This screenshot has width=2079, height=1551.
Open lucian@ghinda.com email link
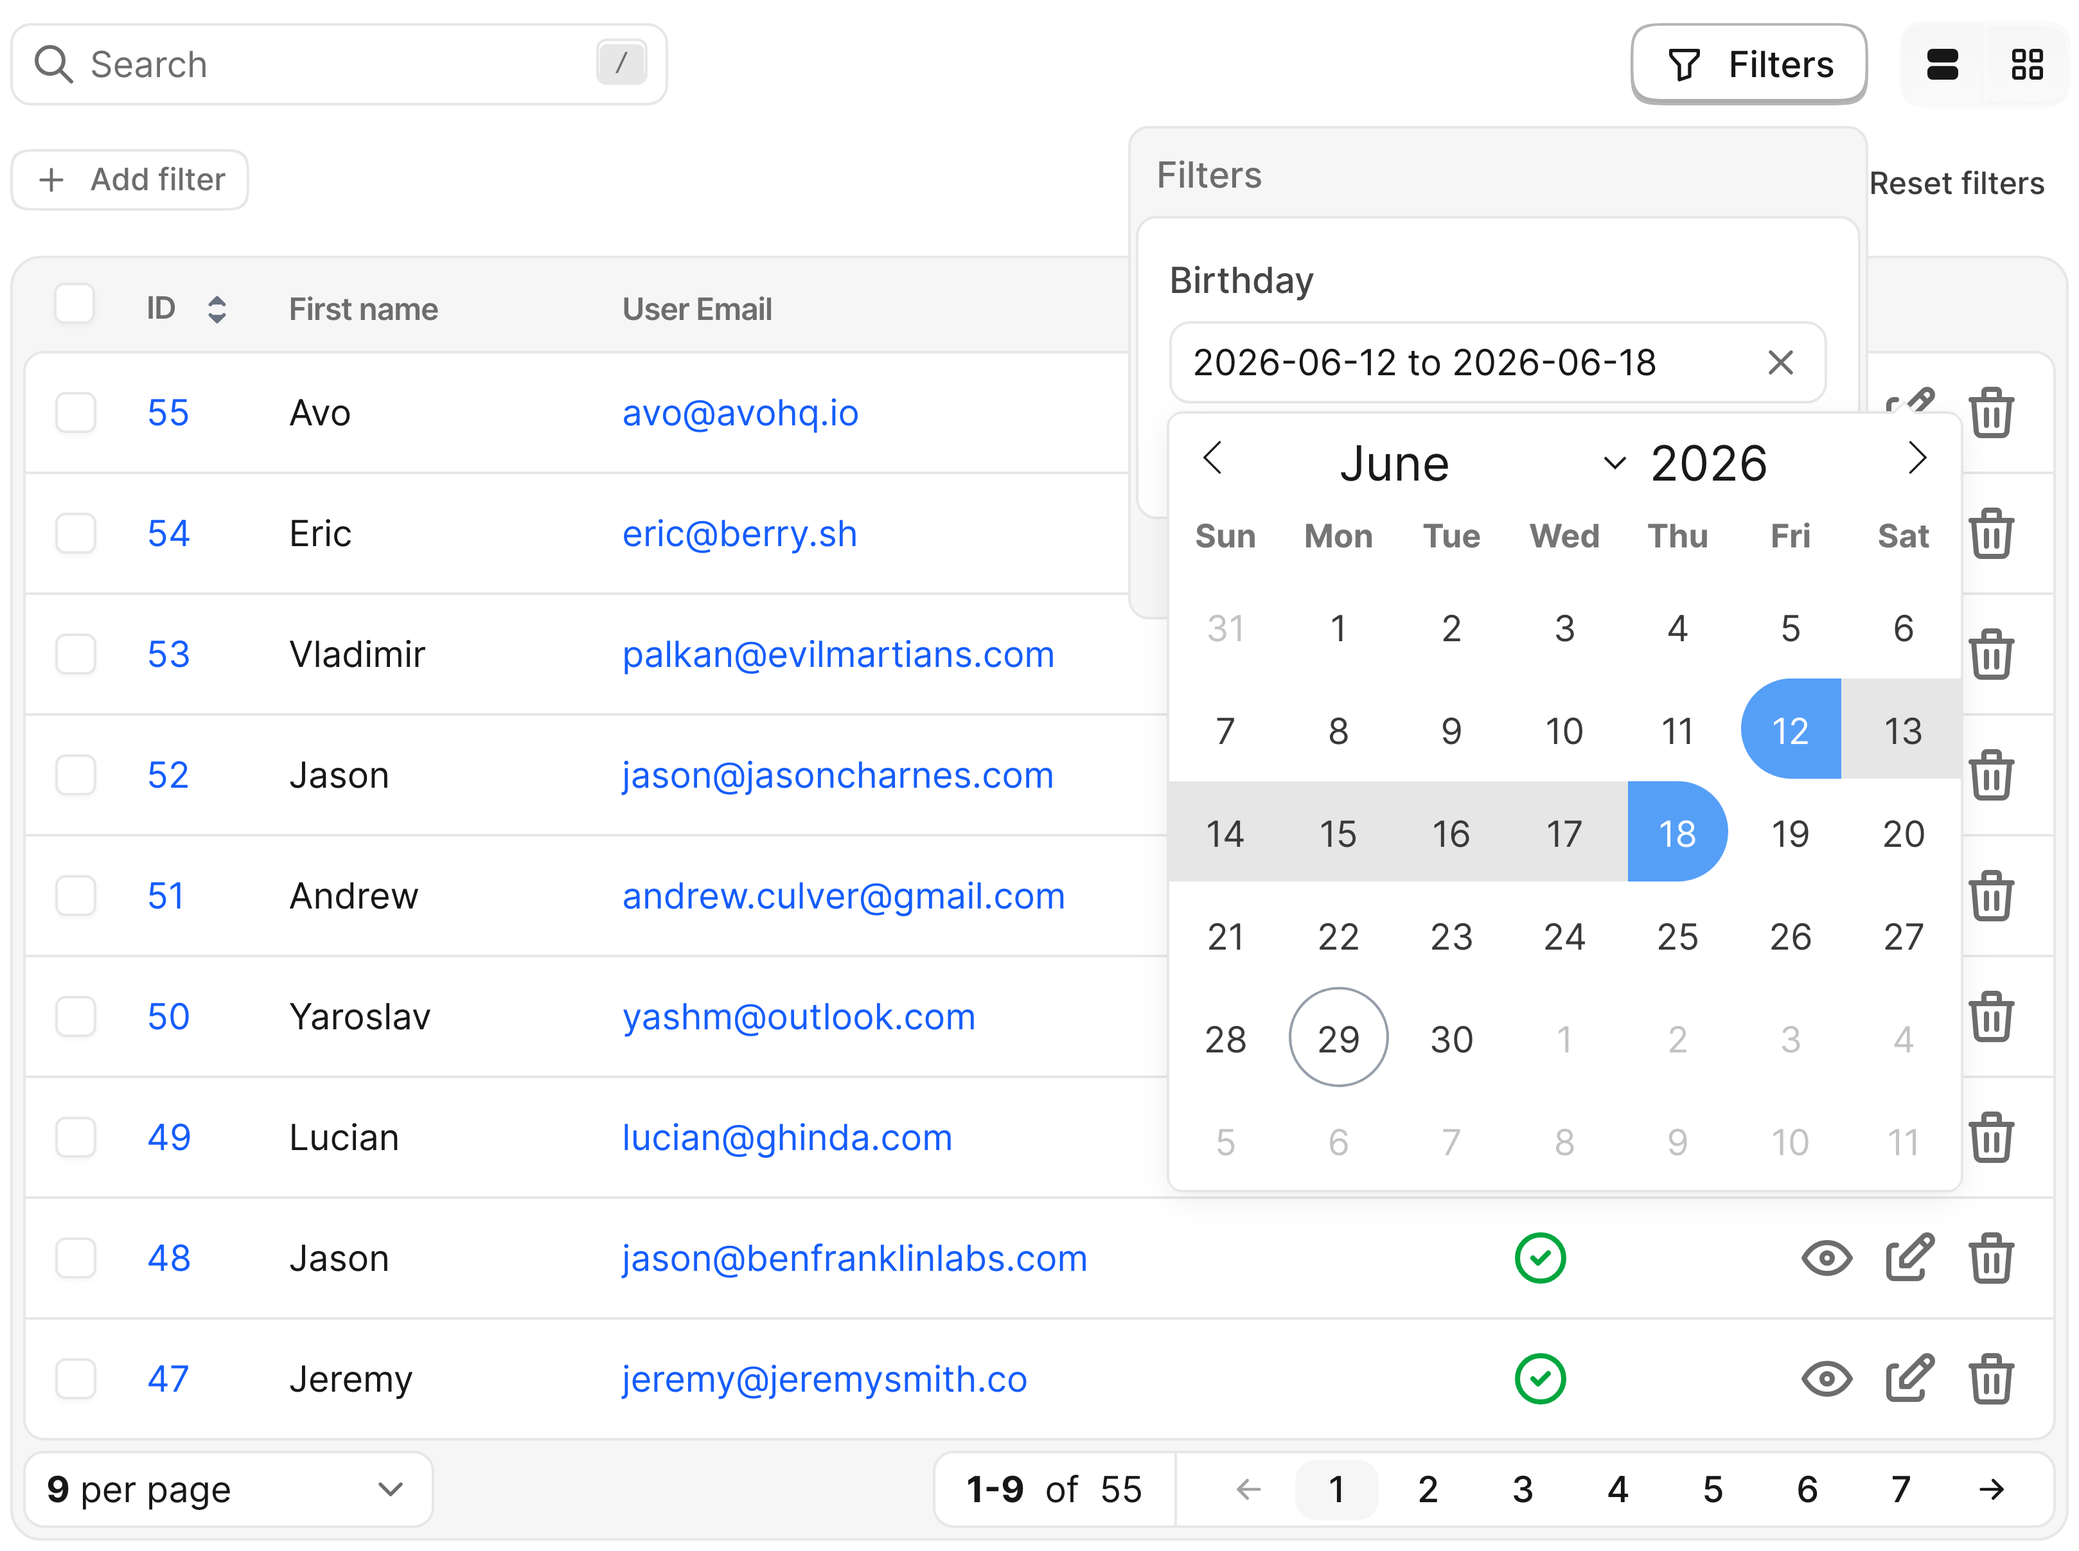(786, 1138)
